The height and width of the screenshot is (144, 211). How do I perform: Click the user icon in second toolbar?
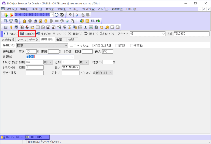(x=24, y=21)
